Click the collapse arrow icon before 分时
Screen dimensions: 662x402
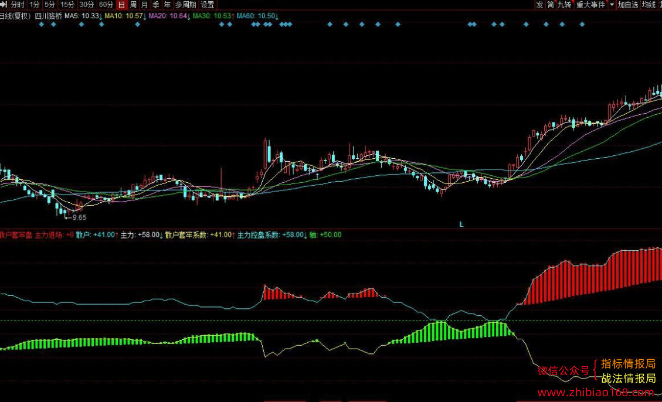tap(4, 5)
